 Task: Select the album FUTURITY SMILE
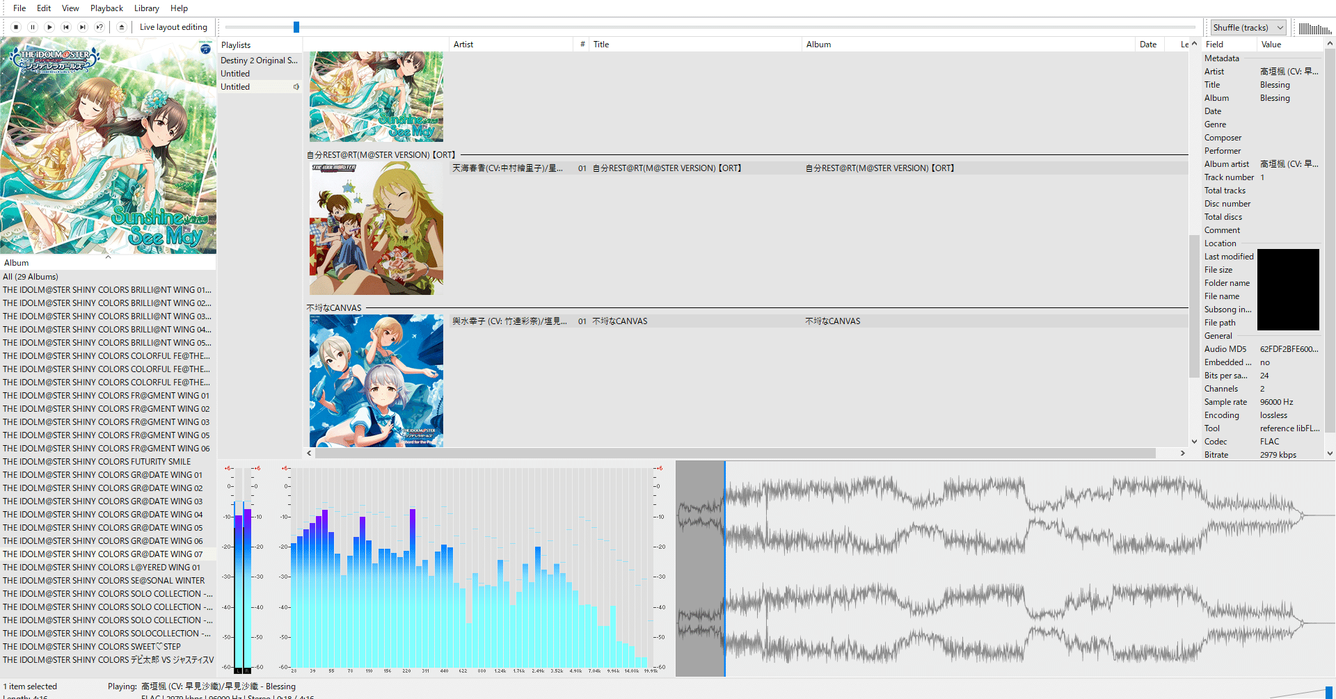[x=108, y=462]
